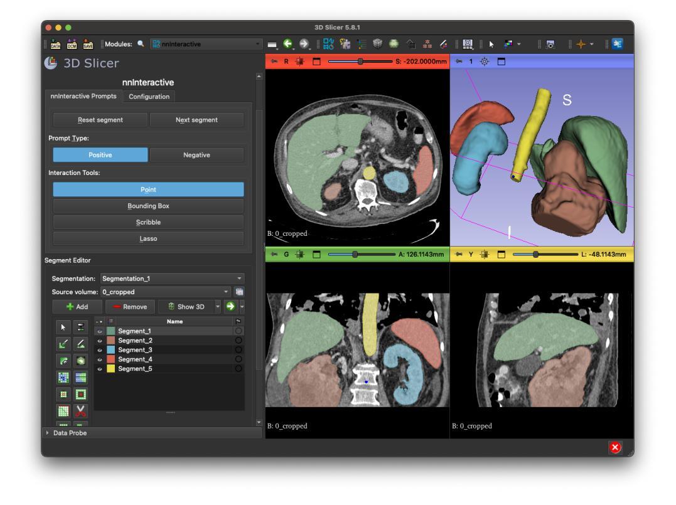The height and width of the screenshot is (505, 676).
Task: Toggle the status circle of Segment_3
Action: [238, 350]
